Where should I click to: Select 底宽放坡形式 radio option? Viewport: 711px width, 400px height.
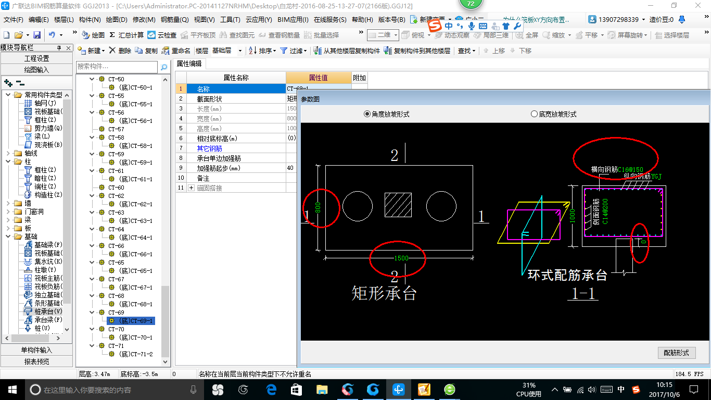[x=553, y=114]
